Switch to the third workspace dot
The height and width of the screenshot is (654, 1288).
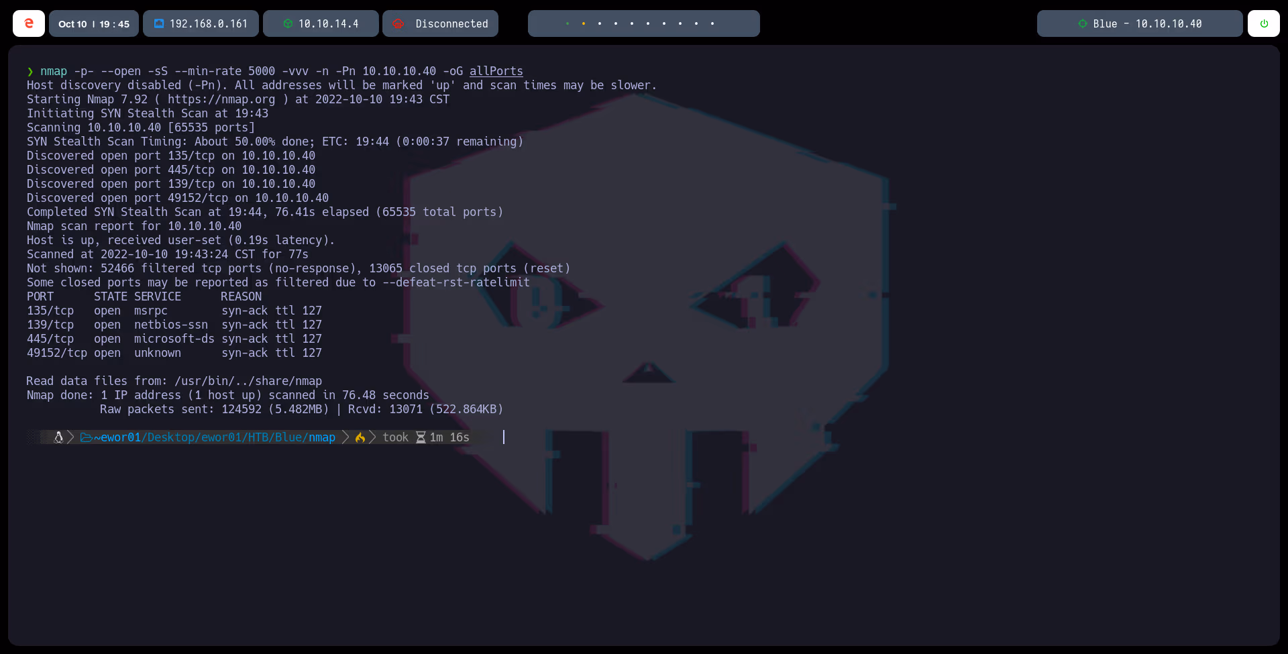coord(600,23)
